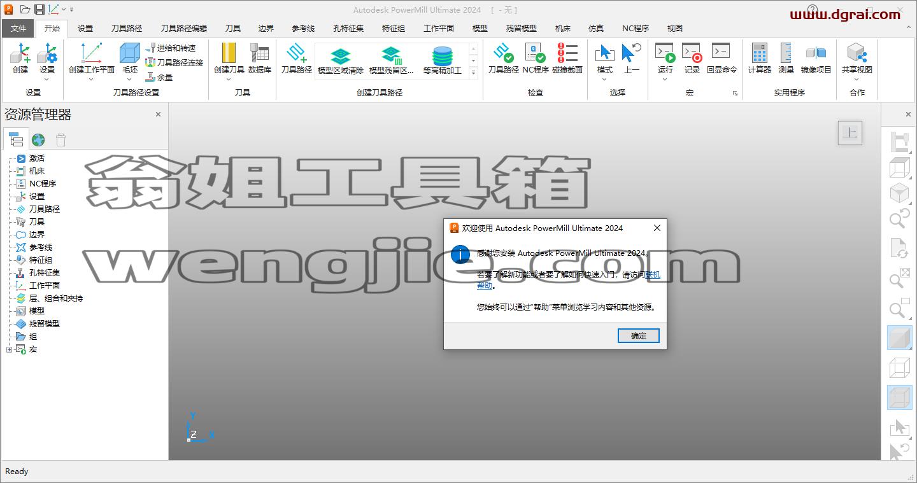Open the 刀具路径 ribbon tab
Image resolution: width=917 pixels, height=483 pixels.
(x=127, y=29)
